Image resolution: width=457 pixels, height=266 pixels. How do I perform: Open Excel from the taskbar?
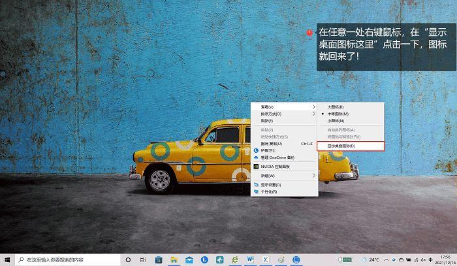click(265, 259)
